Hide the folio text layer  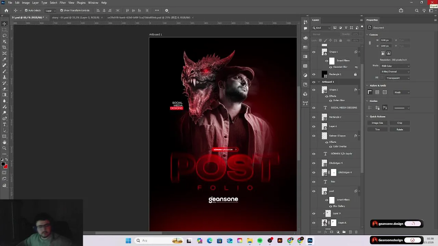314,182
